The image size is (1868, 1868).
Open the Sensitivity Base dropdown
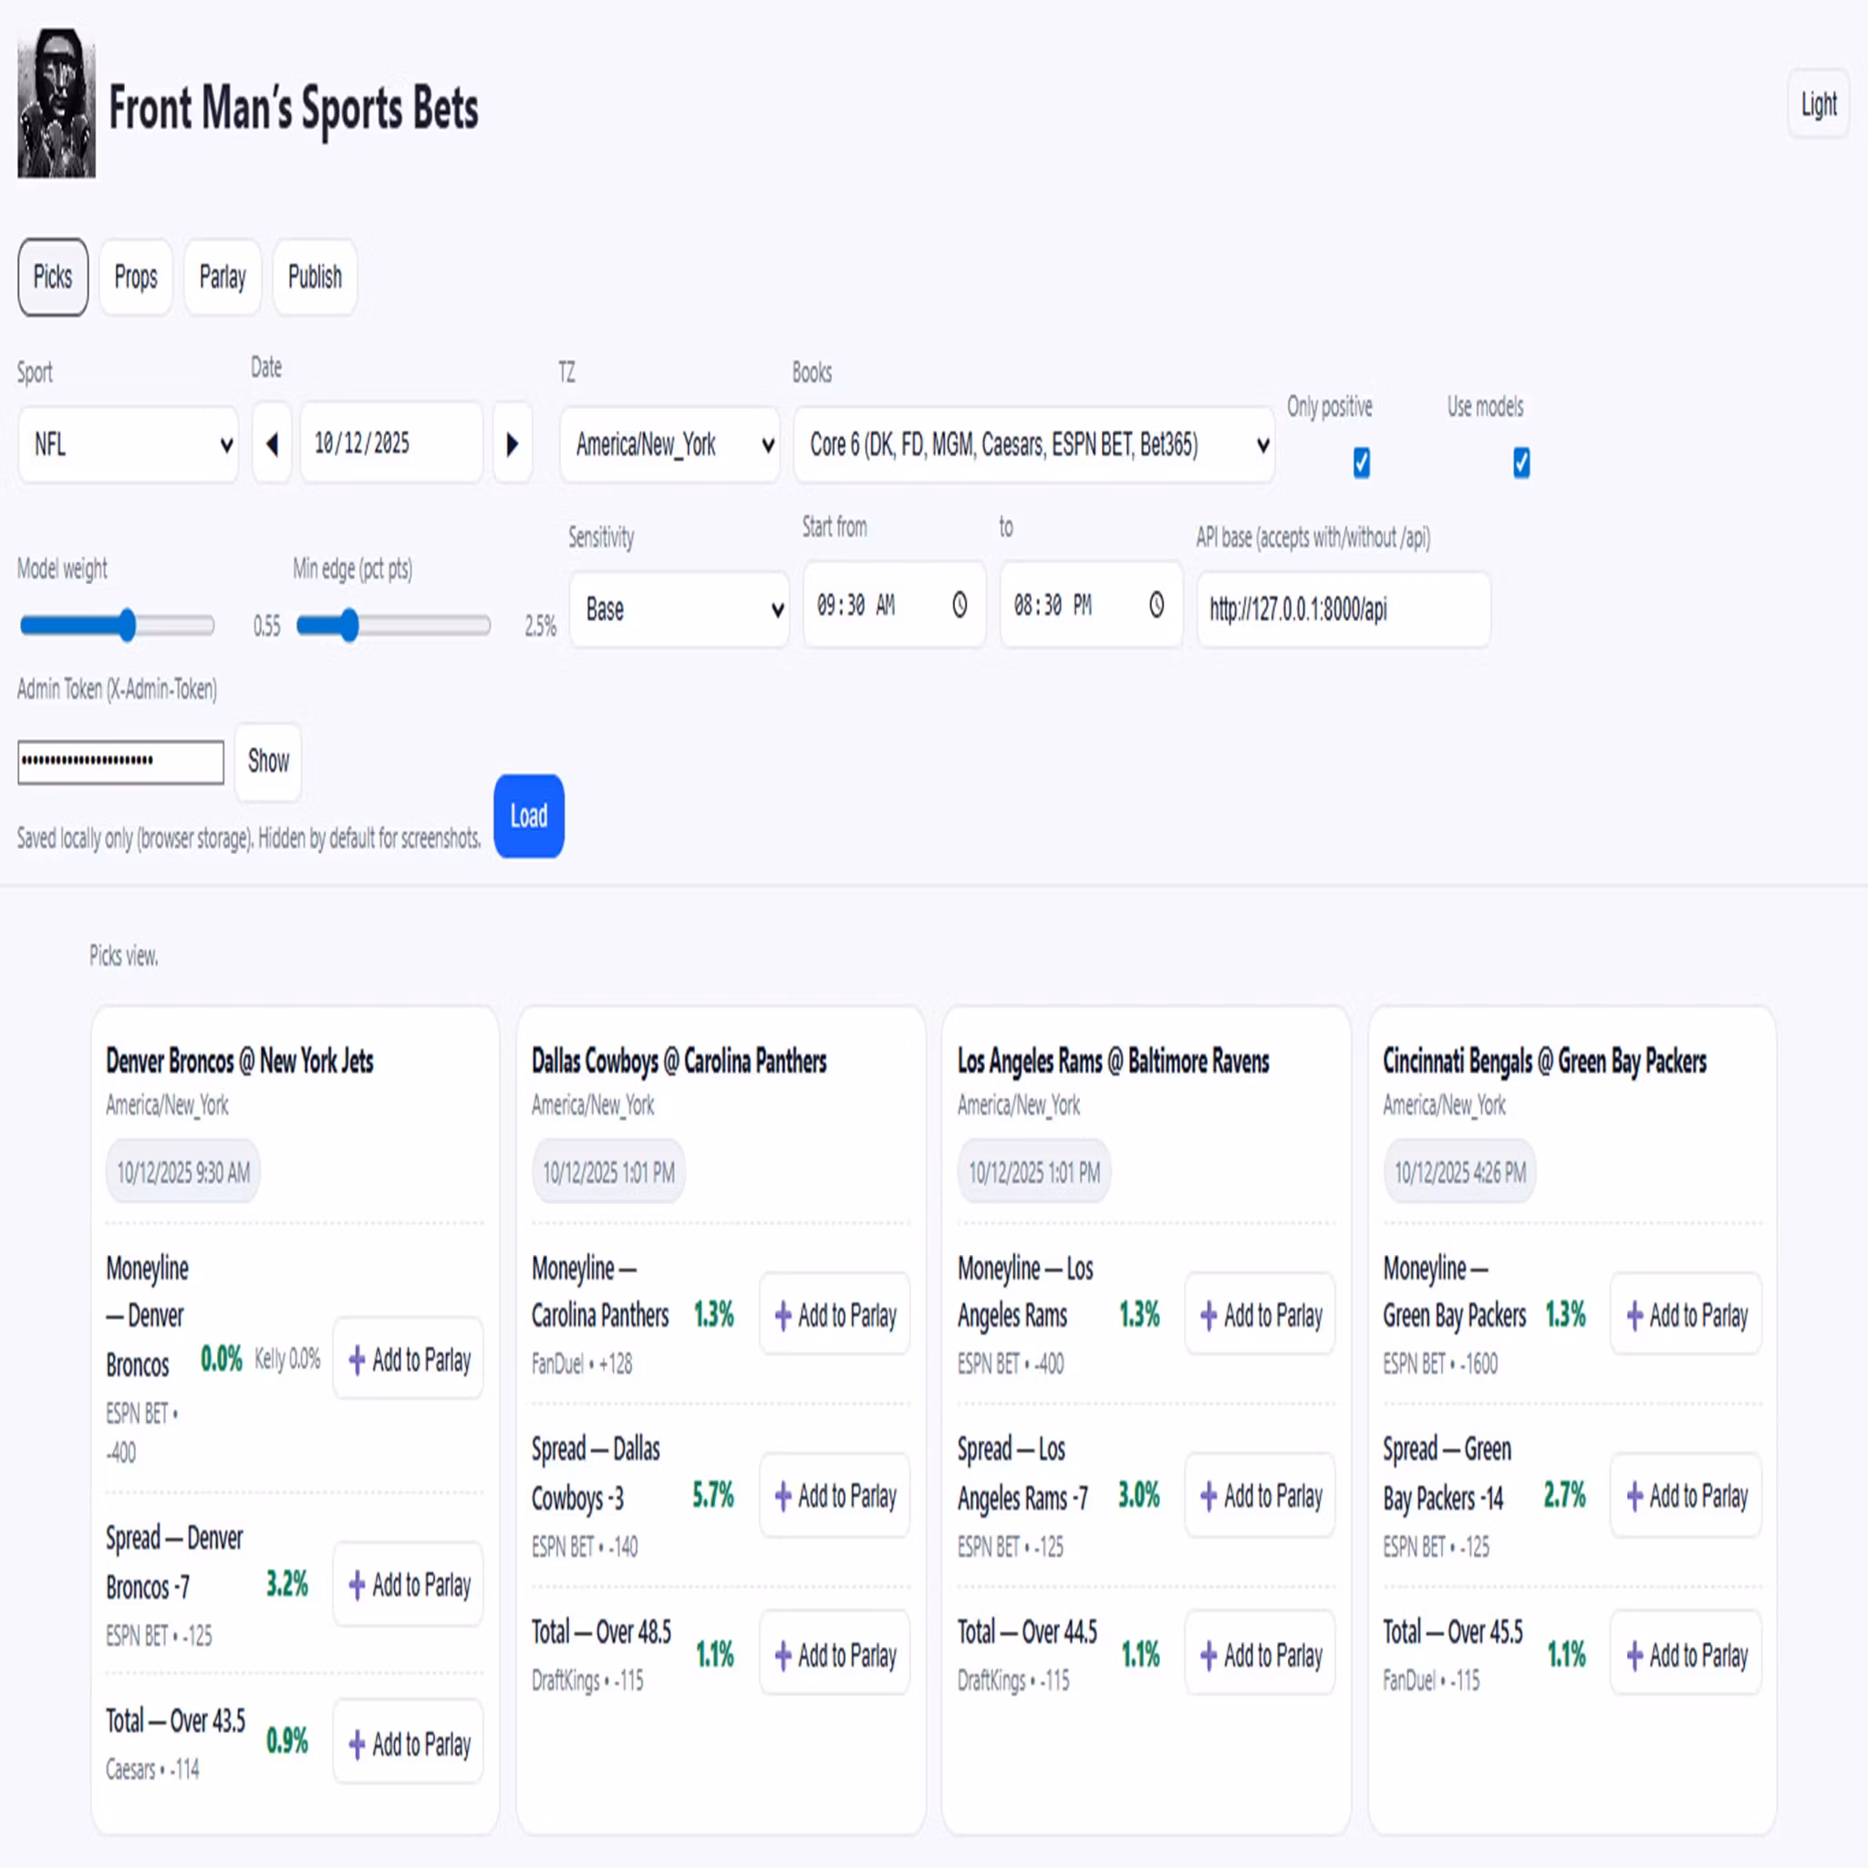[679, 609]
